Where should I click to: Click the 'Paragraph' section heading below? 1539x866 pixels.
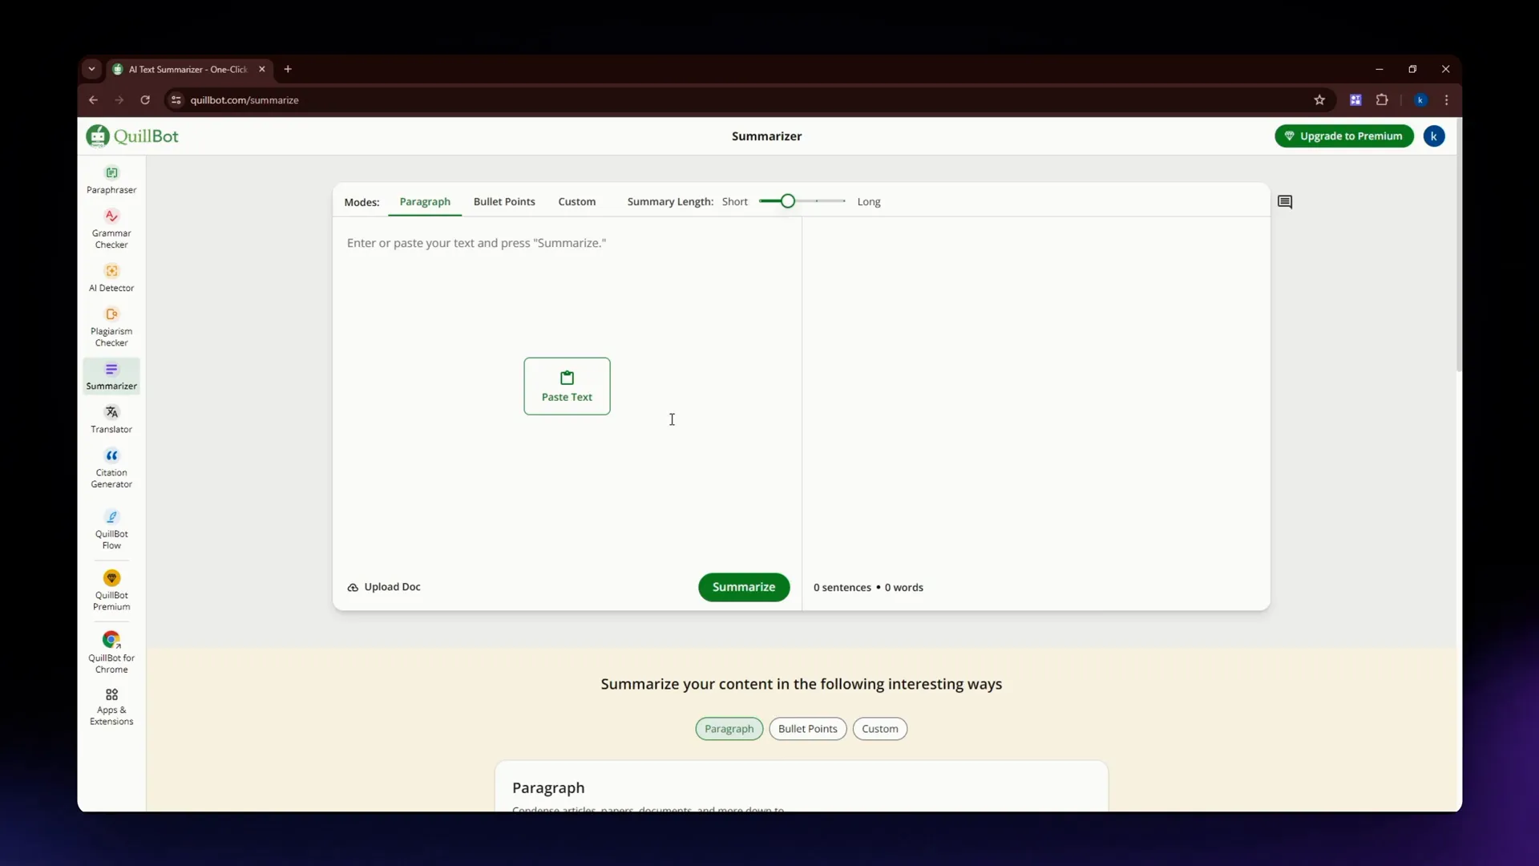tap(548, 788)
